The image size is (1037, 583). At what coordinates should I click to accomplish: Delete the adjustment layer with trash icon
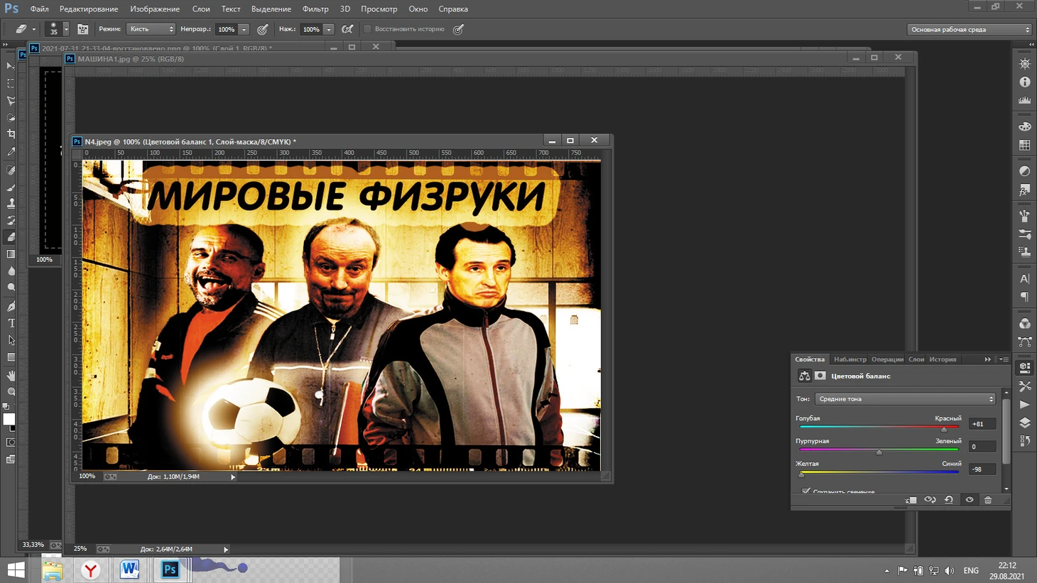[x=988, y=500]
